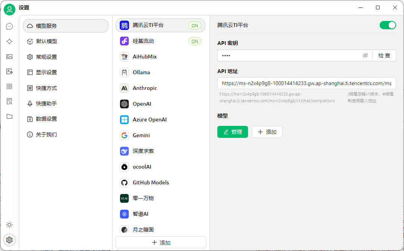Select Anthropic provider name
The height and width of the screenshot is (251, 404).
145,88
